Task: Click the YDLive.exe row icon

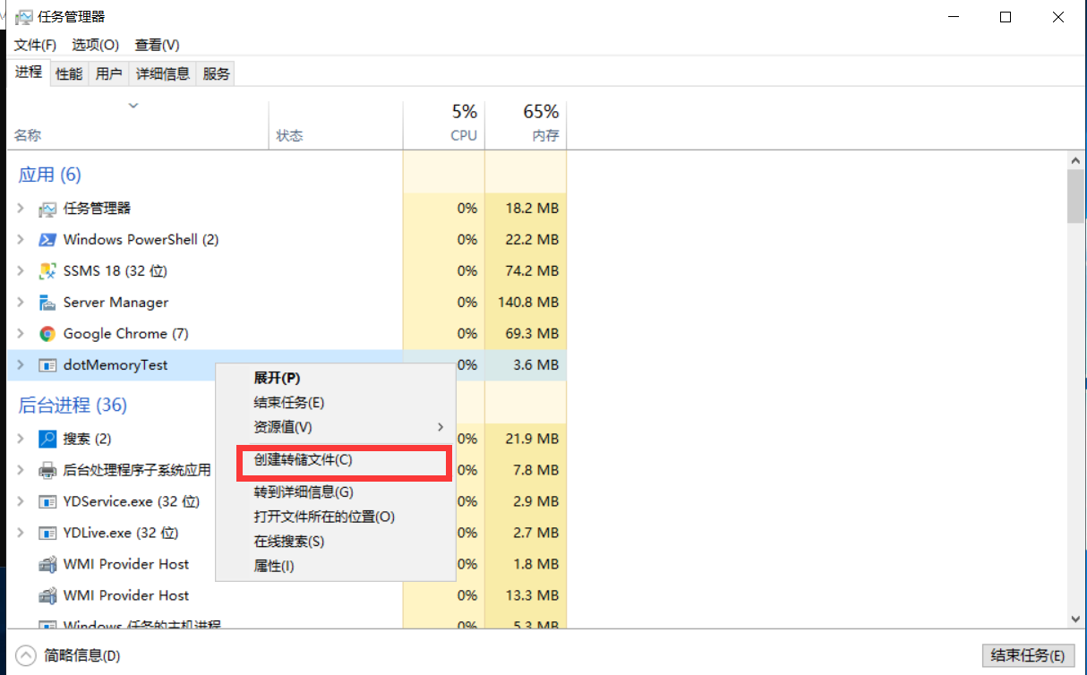Action: point(47,533)
